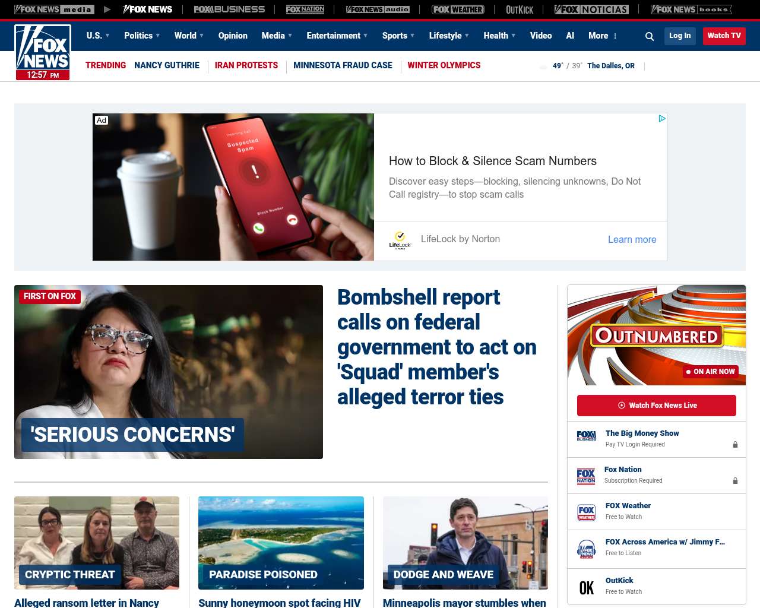Open the search magnifier icon
Image resolution: width=760 pixels, height=608 pixels.
(650, 36)
